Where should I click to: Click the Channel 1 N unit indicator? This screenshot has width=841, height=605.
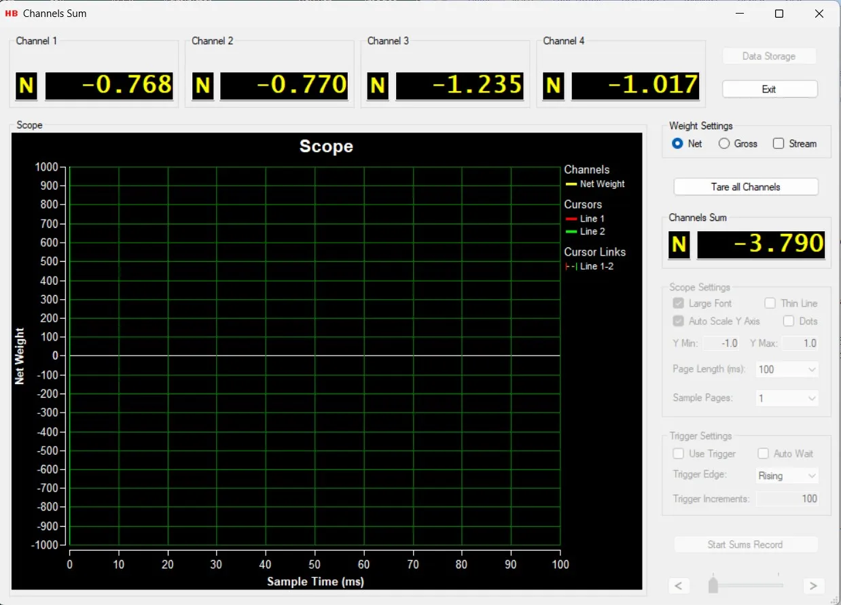pos(26,86)
